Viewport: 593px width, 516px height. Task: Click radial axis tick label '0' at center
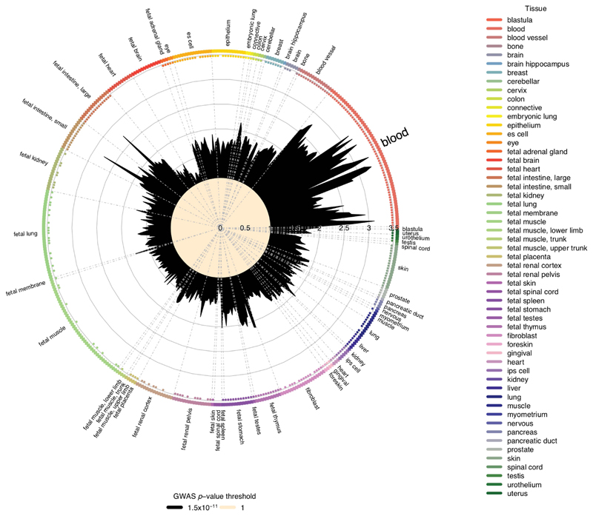pos(220,228)
